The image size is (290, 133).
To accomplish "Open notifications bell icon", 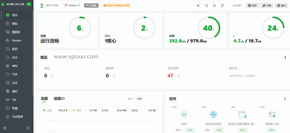I will tap(214, 5).
